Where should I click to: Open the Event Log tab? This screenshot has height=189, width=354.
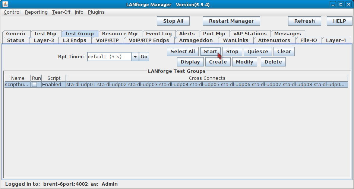[159, 33]
